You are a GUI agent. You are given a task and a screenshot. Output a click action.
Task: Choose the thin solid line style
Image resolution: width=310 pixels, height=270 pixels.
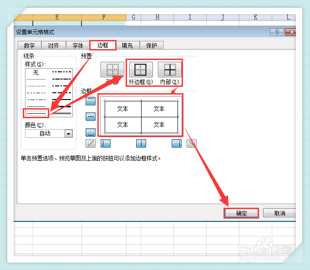pos(36,113)
